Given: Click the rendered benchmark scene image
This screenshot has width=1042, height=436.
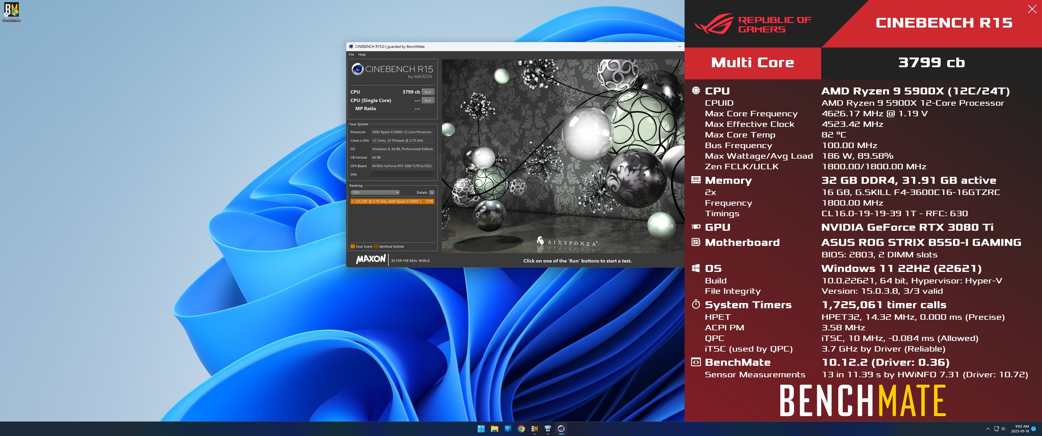Looking at the screenshot, I should coord(563,156).
